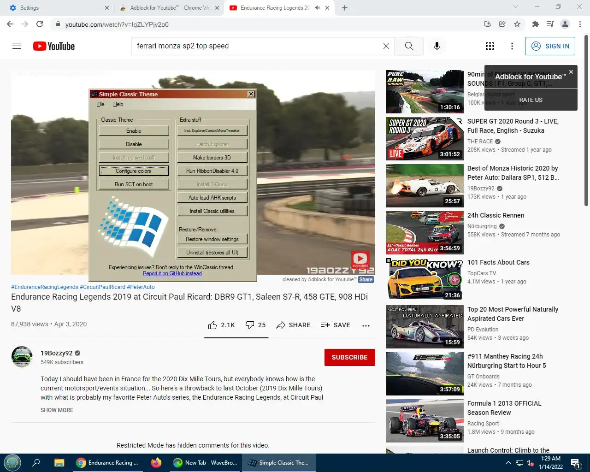Click Restore window settings
This screenshot has width=590, height=472.
pos(212,239)
